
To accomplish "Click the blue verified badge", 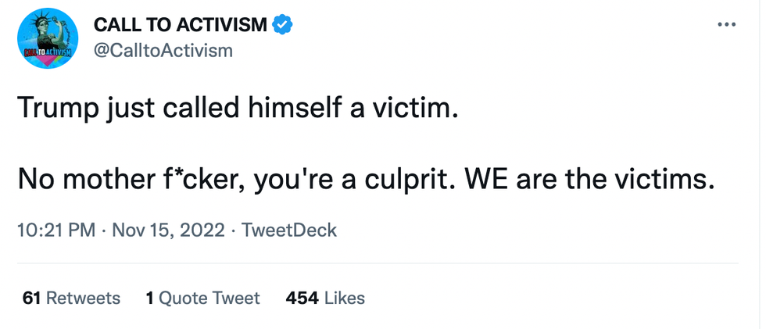I will [x=283, y=25].
